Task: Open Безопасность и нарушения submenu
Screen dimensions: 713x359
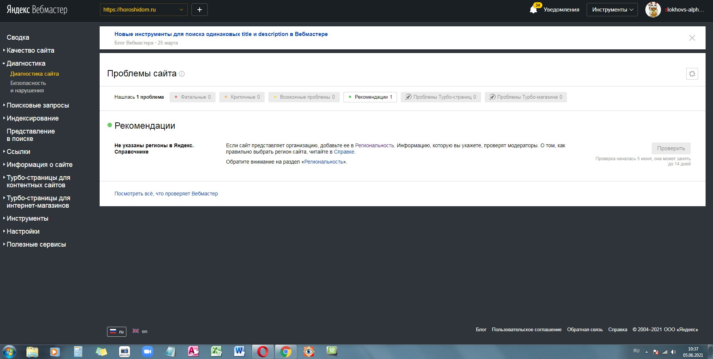Action: (x=28, y=87)
